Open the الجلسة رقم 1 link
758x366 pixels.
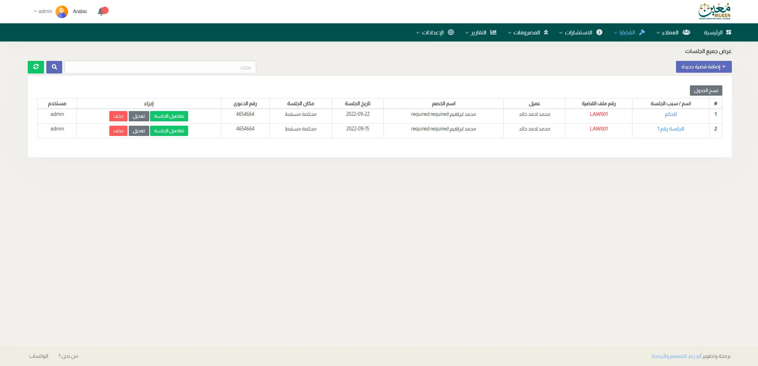pos(670,129)
